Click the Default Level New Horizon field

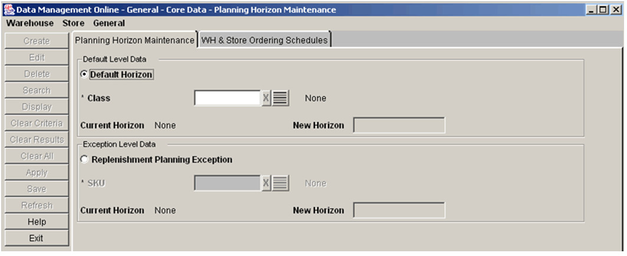[x=399, y=125]
